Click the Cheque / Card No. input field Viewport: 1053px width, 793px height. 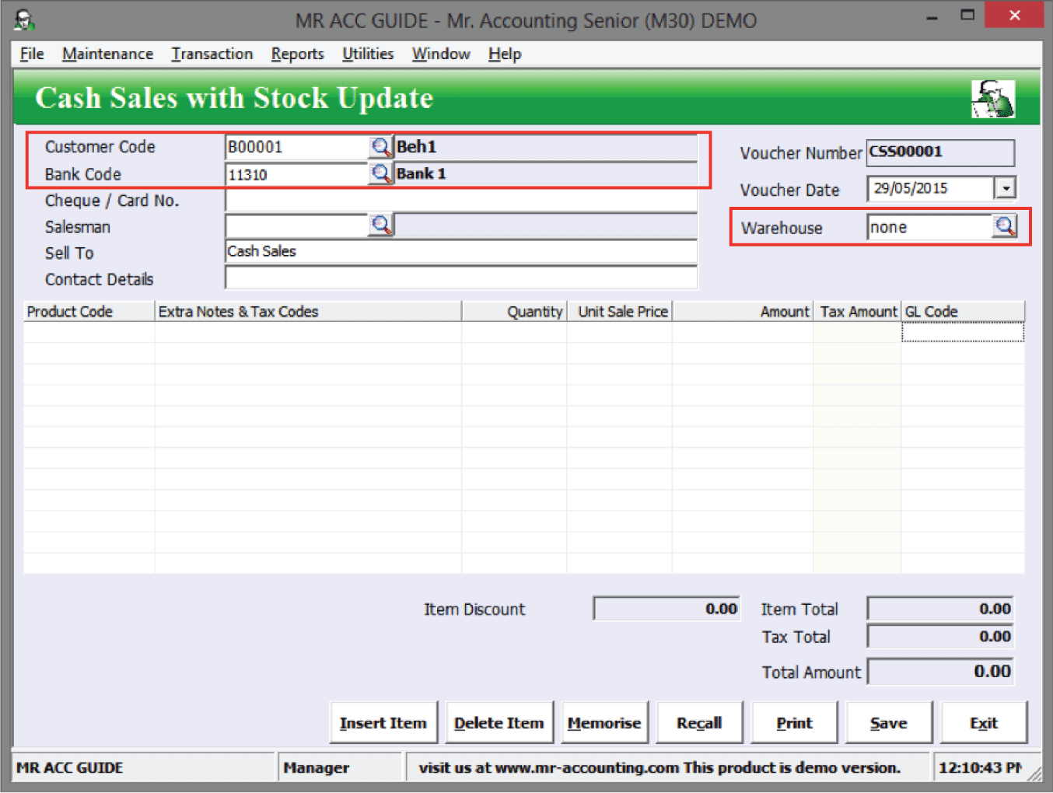pyautogui.click(x=460, y=201)
